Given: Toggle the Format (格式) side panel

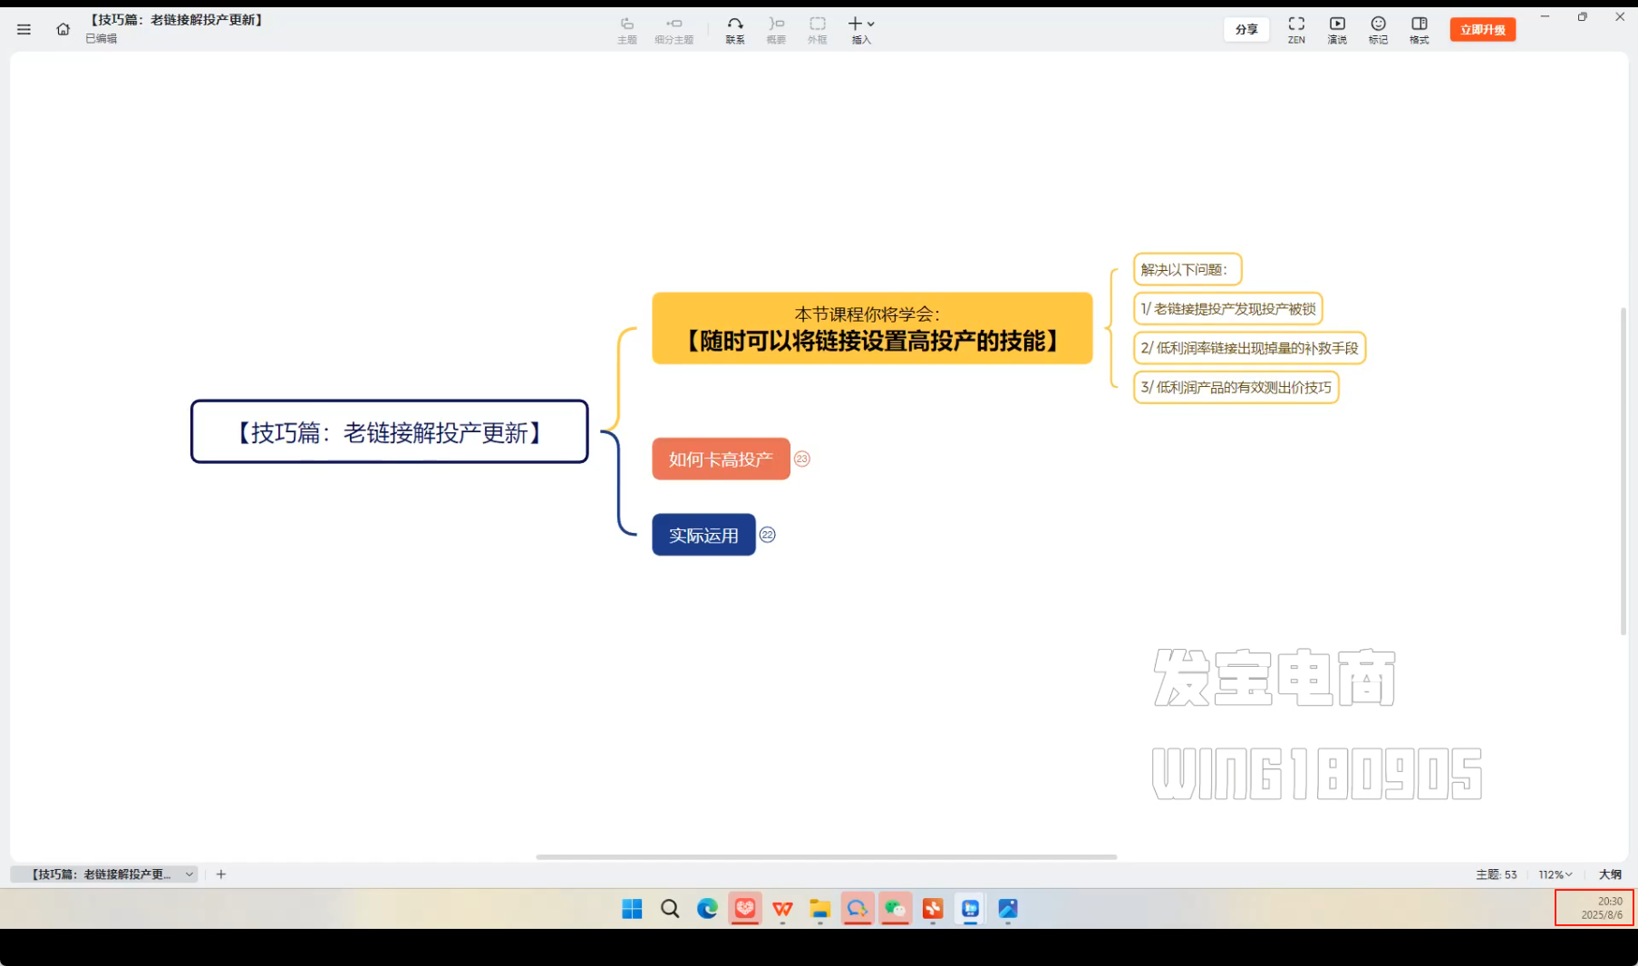Looking at the screenshot, I should pyautogui.click(x=1419, y=30).
